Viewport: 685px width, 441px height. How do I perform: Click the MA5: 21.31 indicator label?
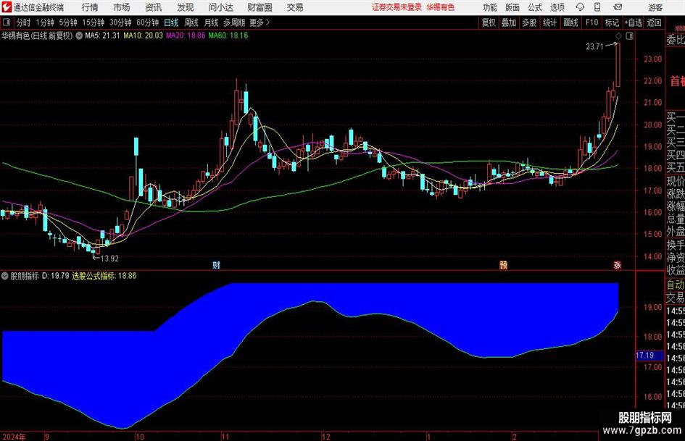click(x=102, y=35)
